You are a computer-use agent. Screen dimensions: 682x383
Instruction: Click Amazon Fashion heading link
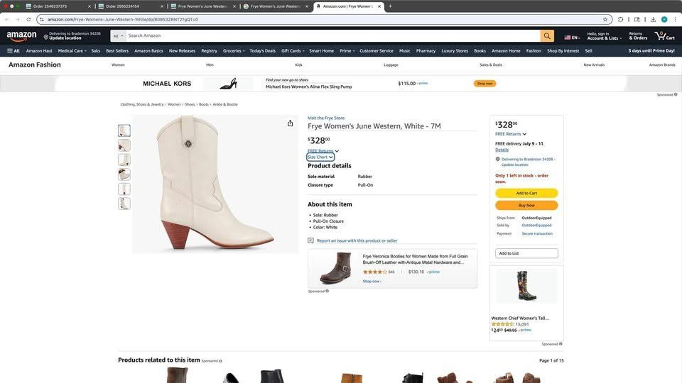[x=35, y=65]
